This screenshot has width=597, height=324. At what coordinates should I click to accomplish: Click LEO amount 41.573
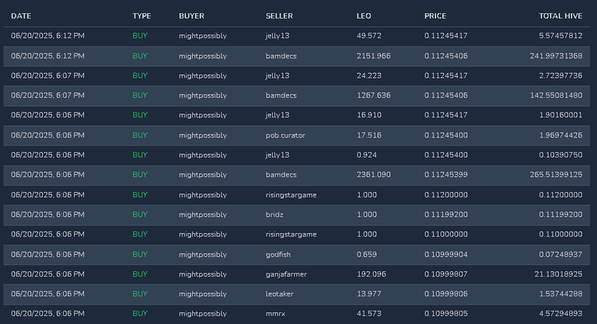click(x=369, y=314)
